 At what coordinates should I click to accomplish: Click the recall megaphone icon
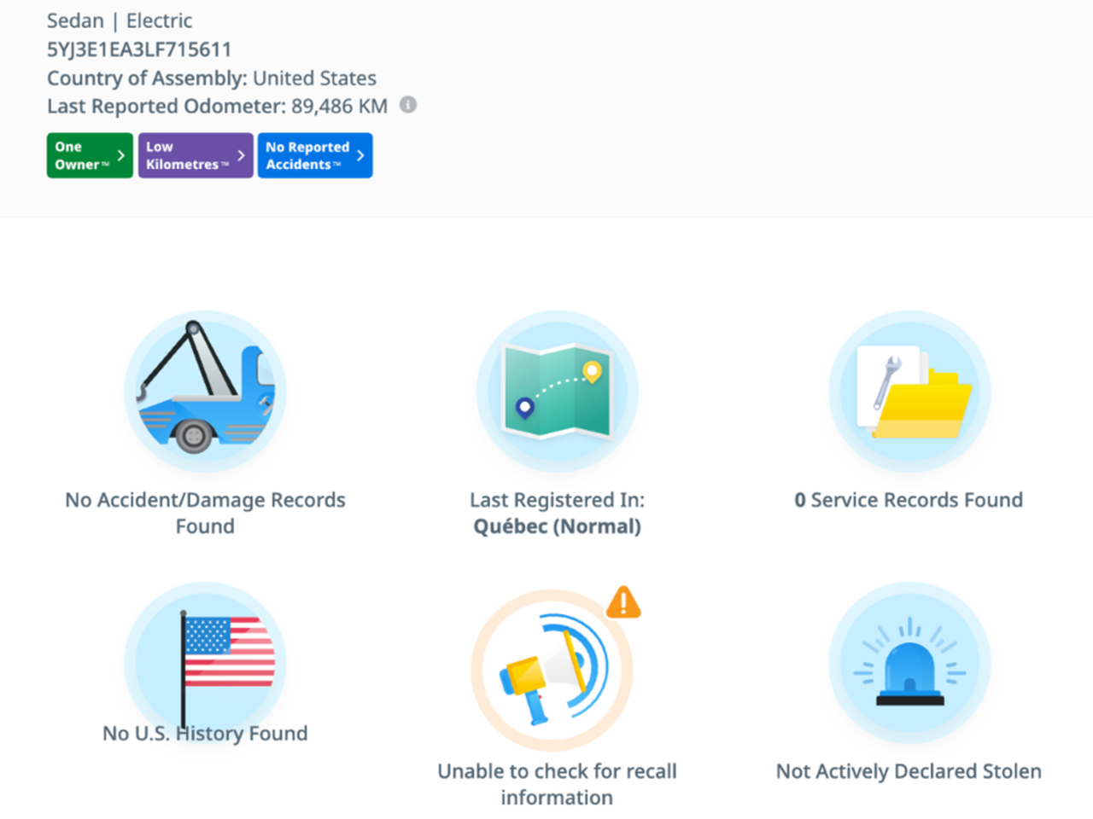(552, 670)
